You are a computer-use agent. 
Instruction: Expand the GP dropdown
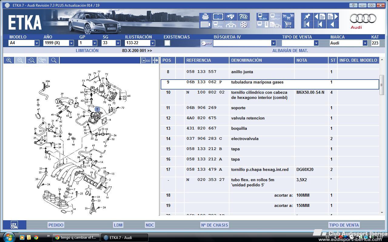(95, 43)
